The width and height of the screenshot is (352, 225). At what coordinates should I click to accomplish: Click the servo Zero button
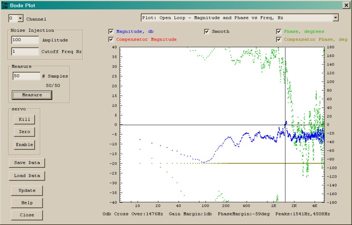click(x=24, y=132)
